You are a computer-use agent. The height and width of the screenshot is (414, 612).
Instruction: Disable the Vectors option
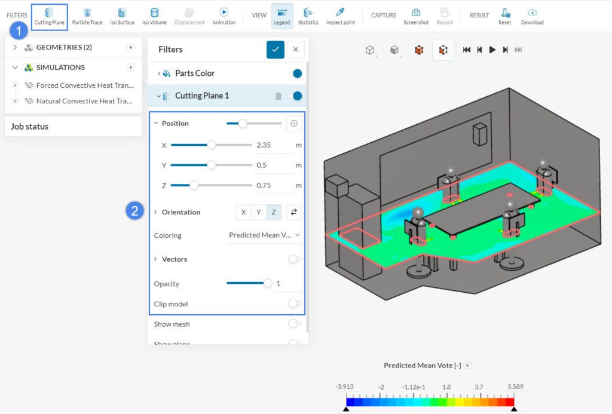click(x=293, y=259)
